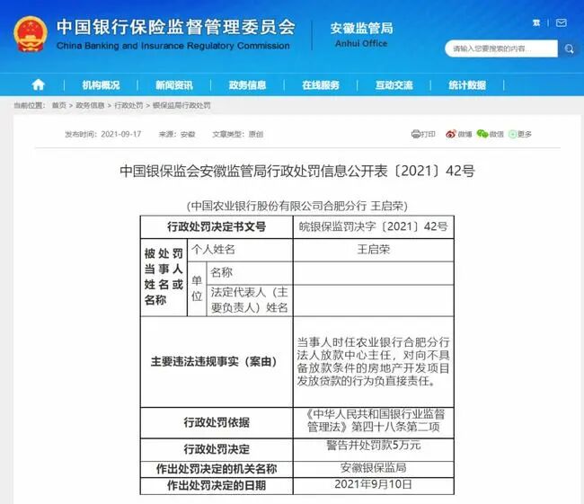Click the 被处罚当事人姓名或名称 cell
This screenshot has width=584, height=504.
pos(164,278)
